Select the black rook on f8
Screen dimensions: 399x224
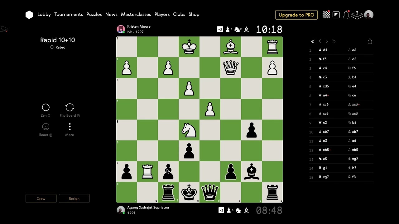pos(168,192)
